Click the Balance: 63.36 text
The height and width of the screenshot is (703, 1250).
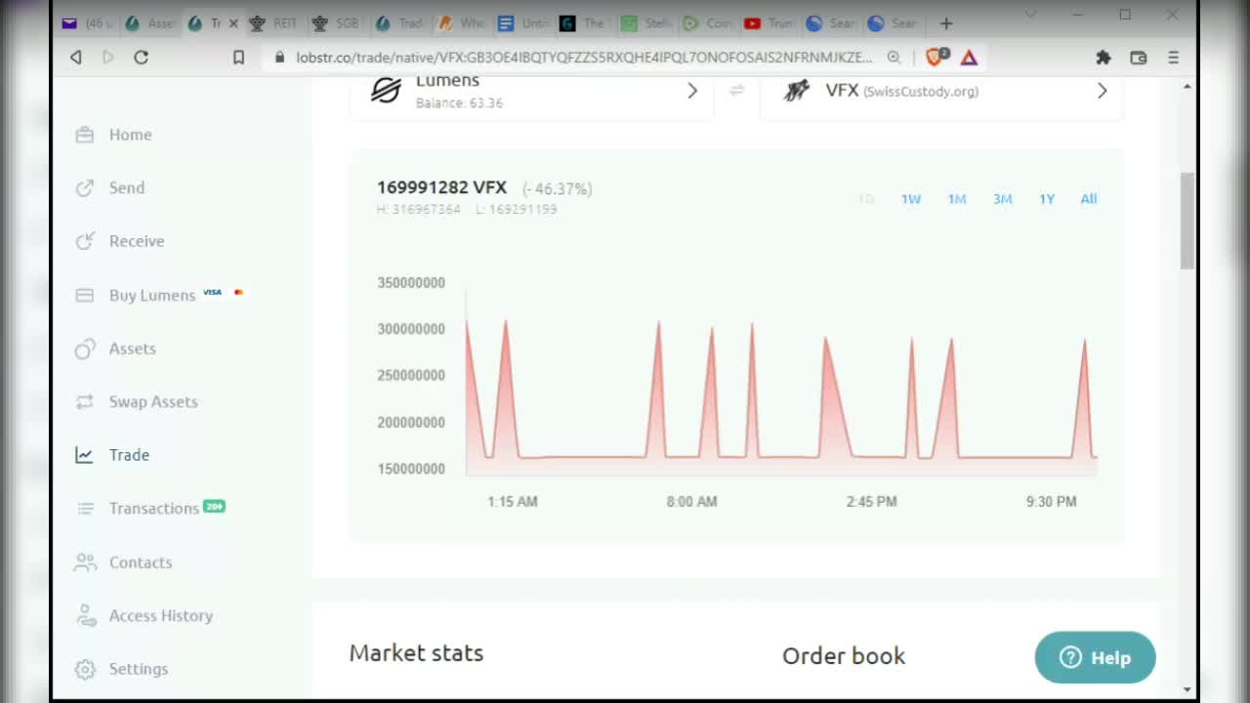(x=459, y=103)
